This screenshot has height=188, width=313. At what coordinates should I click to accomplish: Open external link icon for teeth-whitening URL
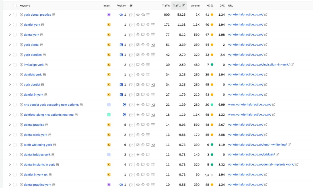[289, 144]
